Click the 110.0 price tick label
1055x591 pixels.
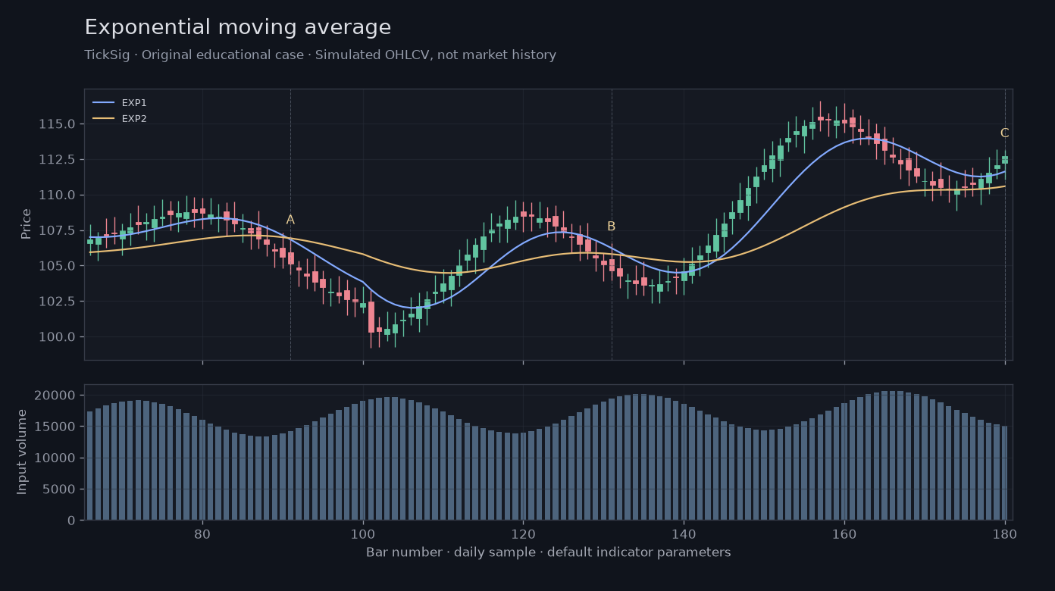(x=57, y=195)
